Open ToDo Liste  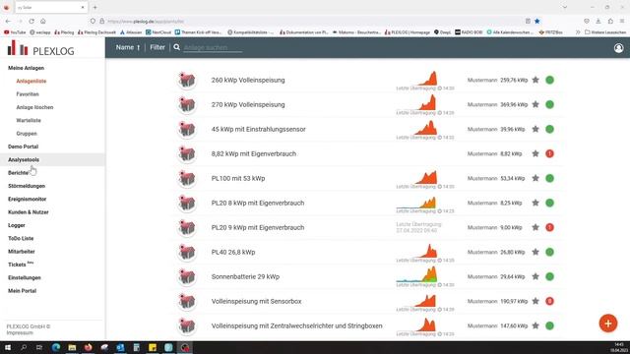point(21,238)
